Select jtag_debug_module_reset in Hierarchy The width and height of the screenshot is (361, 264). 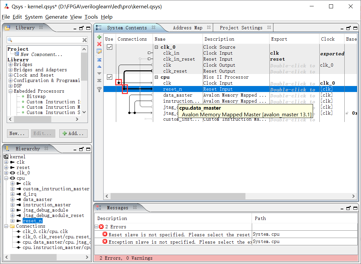pos(53,216)
